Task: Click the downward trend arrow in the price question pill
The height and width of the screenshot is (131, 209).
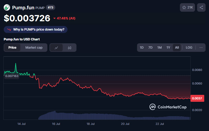Action: [x=9, y=29]
